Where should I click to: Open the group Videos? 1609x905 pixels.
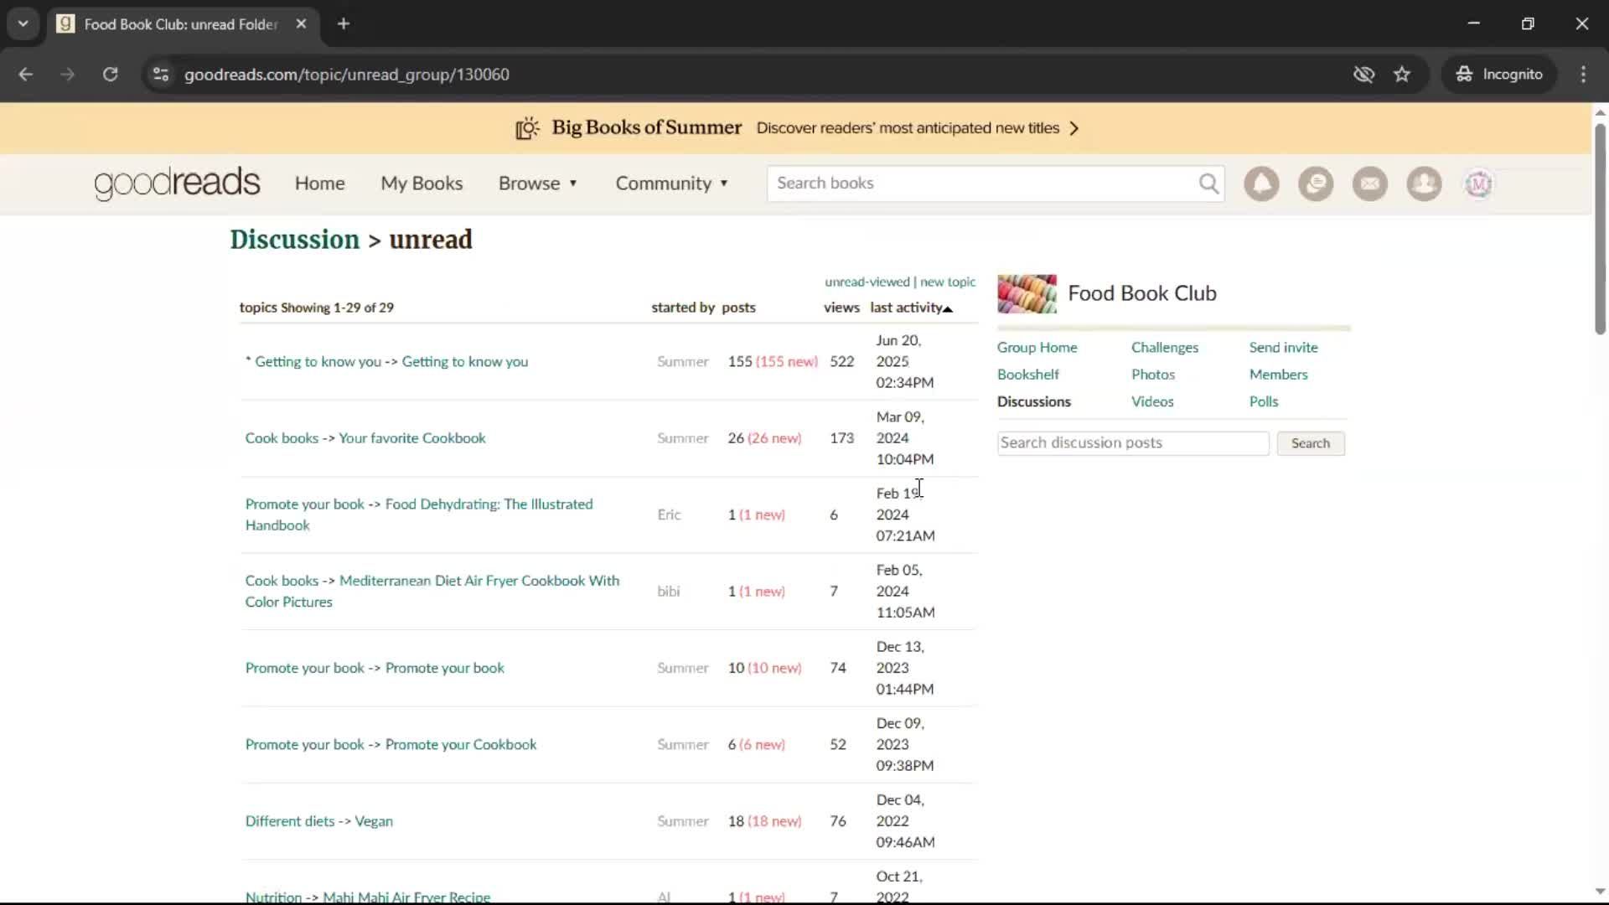(1152, 401)
